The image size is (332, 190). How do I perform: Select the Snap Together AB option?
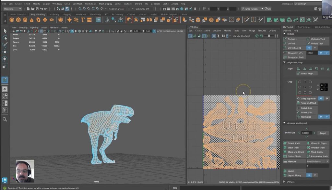click(321, 99)
